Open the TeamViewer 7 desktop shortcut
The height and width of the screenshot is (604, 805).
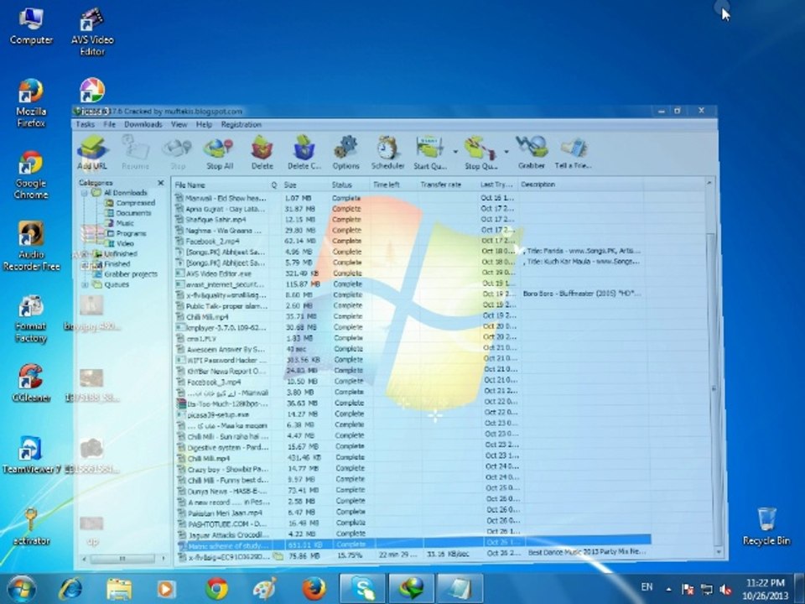31,455
